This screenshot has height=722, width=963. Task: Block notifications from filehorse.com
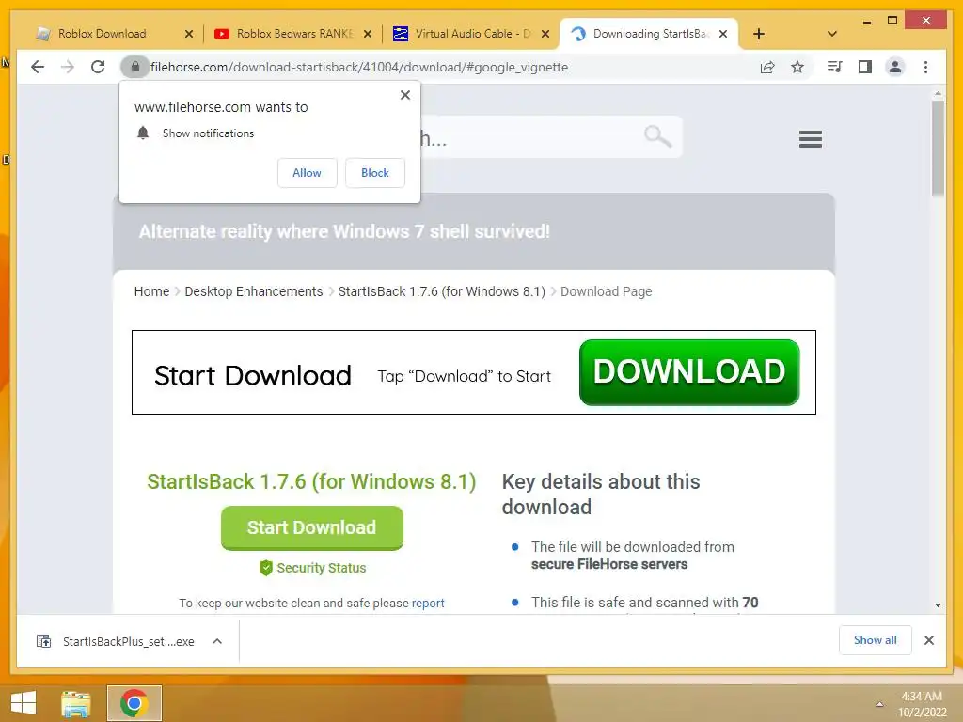point(374,173)
